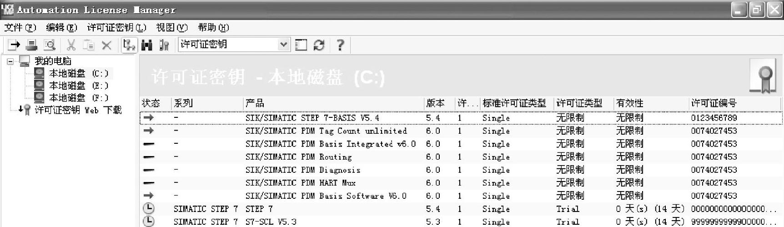Screen dimensions: 784x227
Task: Click dash status icon of PDM Routing row
Action: pyautogui.click(x=148, y=157)
